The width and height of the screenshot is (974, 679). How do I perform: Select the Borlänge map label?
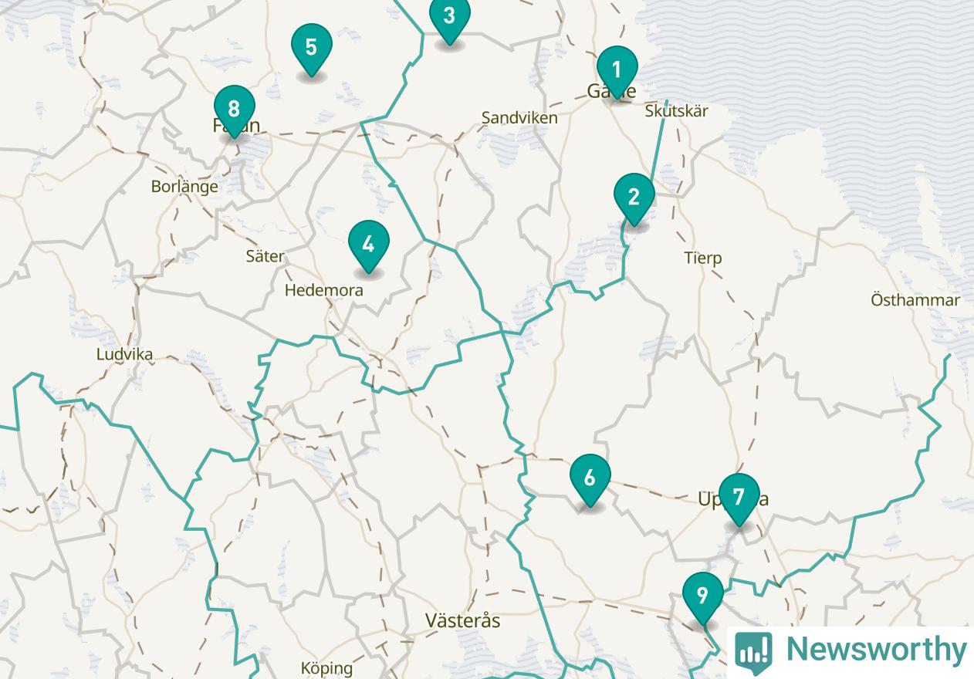click(184, 187)
